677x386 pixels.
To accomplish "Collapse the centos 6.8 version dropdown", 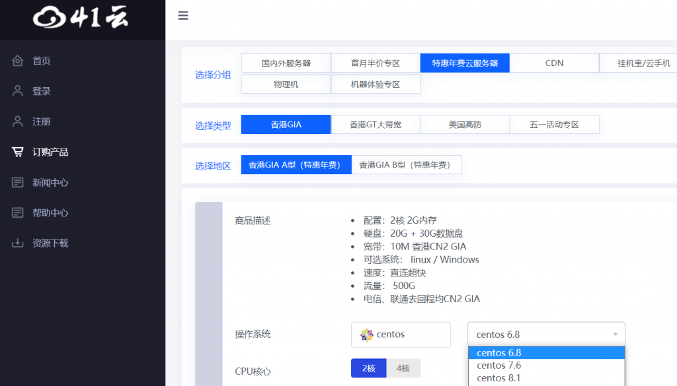I will (546, 335).
